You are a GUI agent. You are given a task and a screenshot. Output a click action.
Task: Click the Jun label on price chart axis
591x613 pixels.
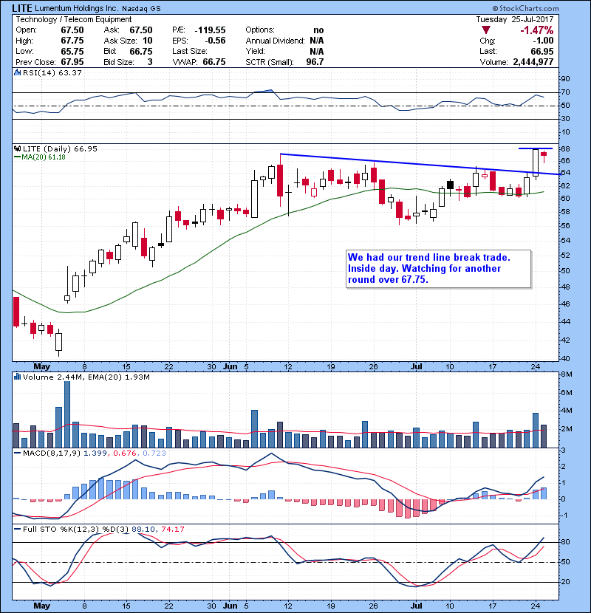pyautogui.click(x=230, y=367)
